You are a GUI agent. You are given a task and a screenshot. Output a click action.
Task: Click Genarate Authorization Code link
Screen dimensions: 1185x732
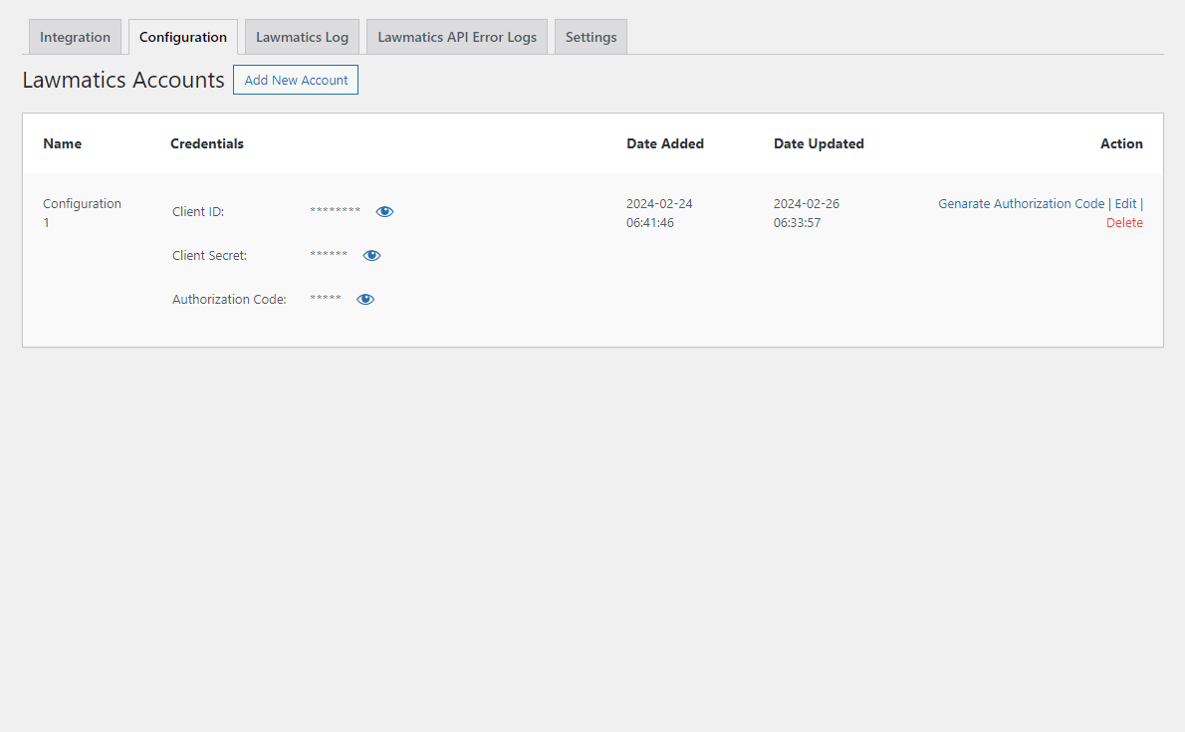pyautogui.click(x=1021, y=203)
